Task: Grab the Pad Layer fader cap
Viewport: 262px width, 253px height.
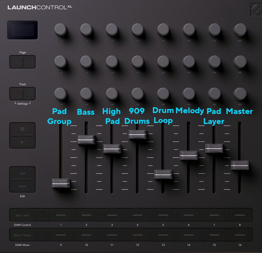Action: click(x=214, y=148)
